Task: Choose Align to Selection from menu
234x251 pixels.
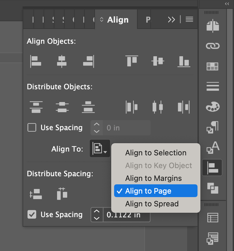Action: click(156, 153)
